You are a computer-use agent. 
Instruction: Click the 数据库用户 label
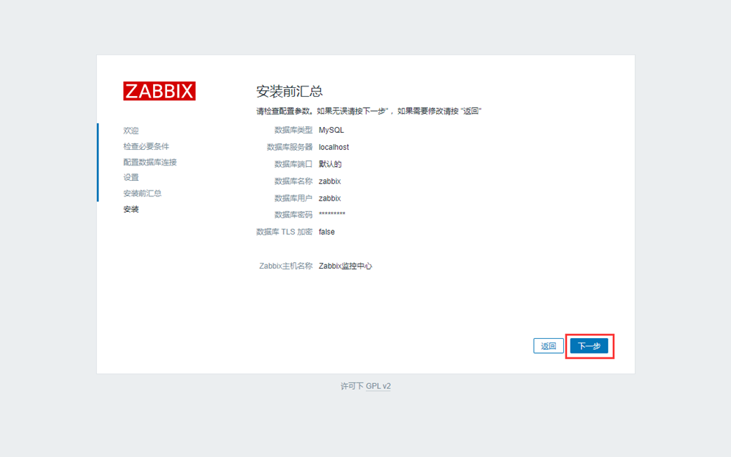click(x=293, y=199)
